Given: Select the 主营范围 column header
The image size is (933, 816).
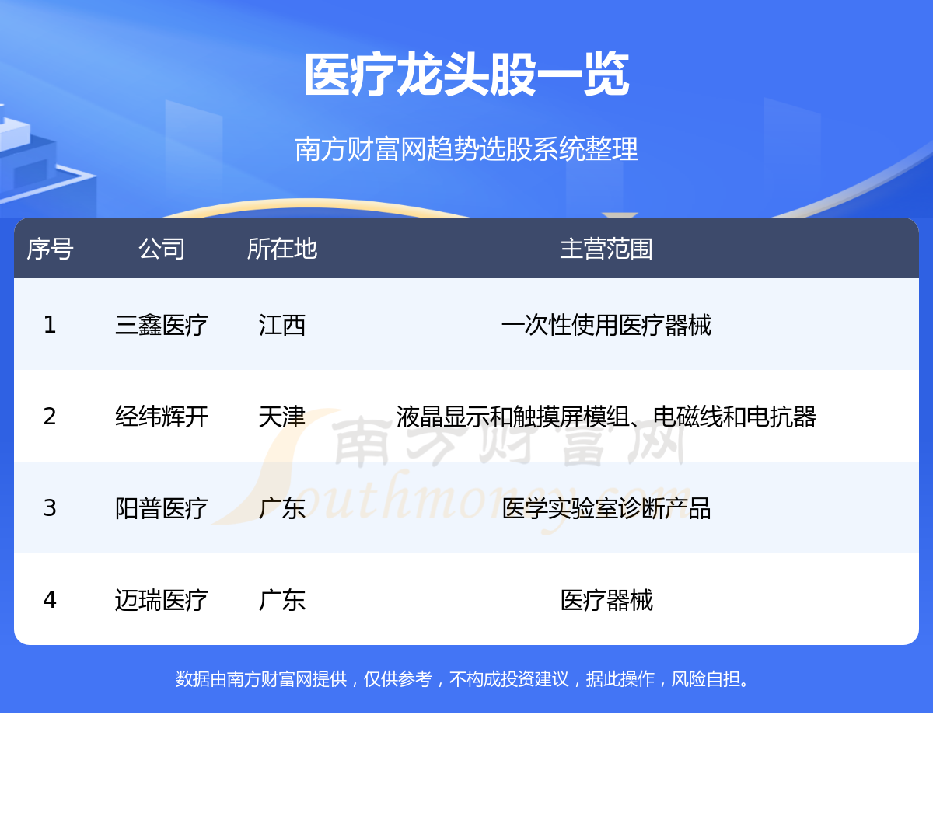Looking at the screenshot, I should click(606, 249).
